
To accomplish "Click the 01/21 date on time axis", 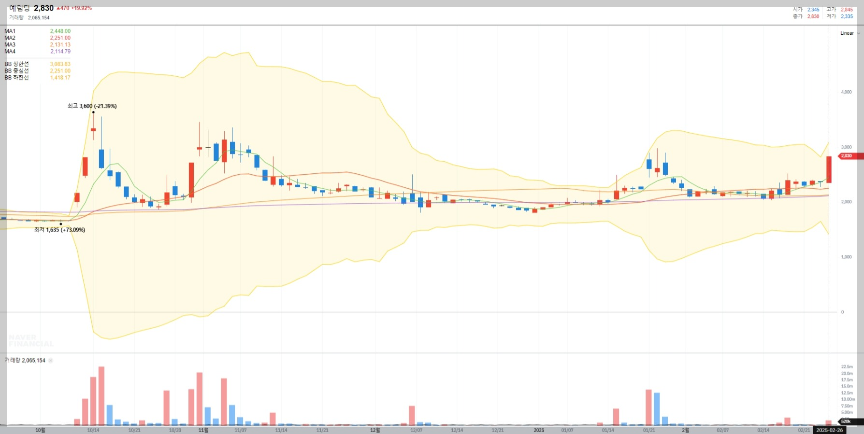I will click(649, 430).
